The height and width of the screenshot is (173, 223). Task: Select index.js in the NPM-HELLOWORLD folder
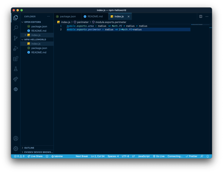37,44
